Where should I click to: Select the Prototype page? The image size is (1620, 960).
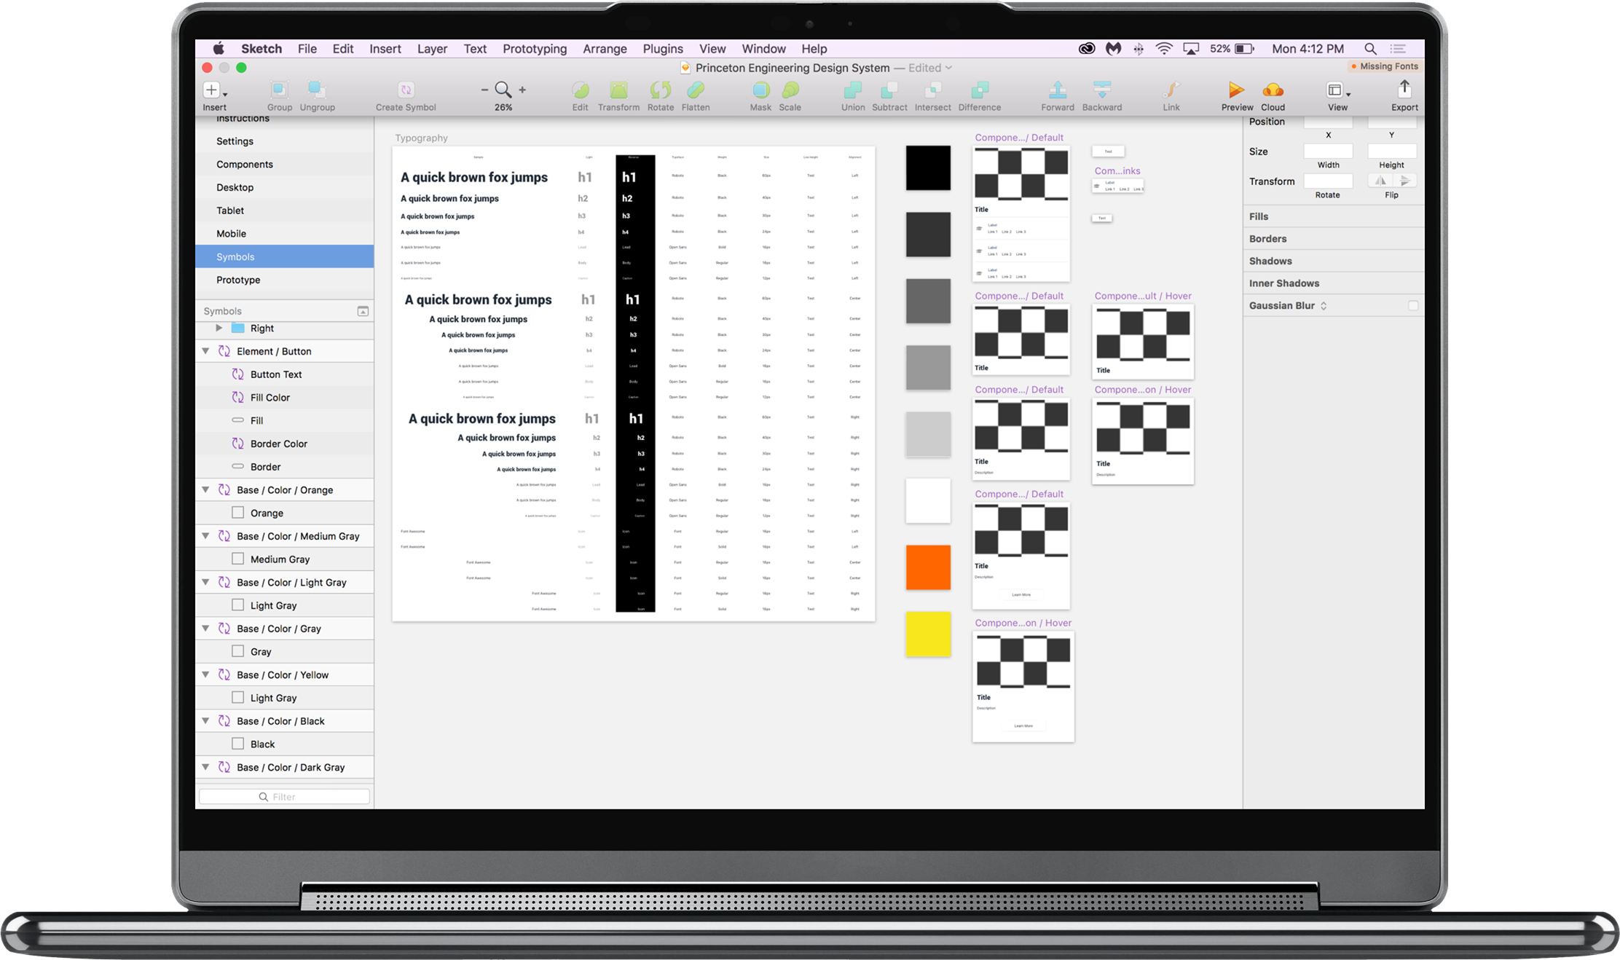click(285, 280)
